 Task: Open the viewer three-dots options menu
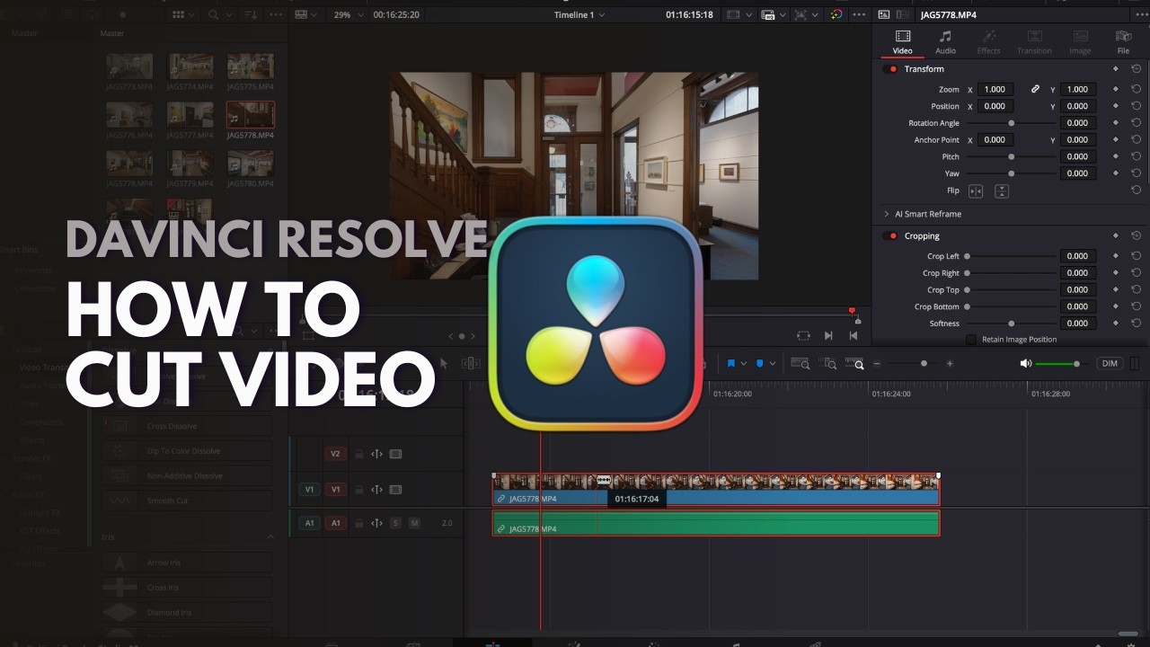click(x=861, y=14)
